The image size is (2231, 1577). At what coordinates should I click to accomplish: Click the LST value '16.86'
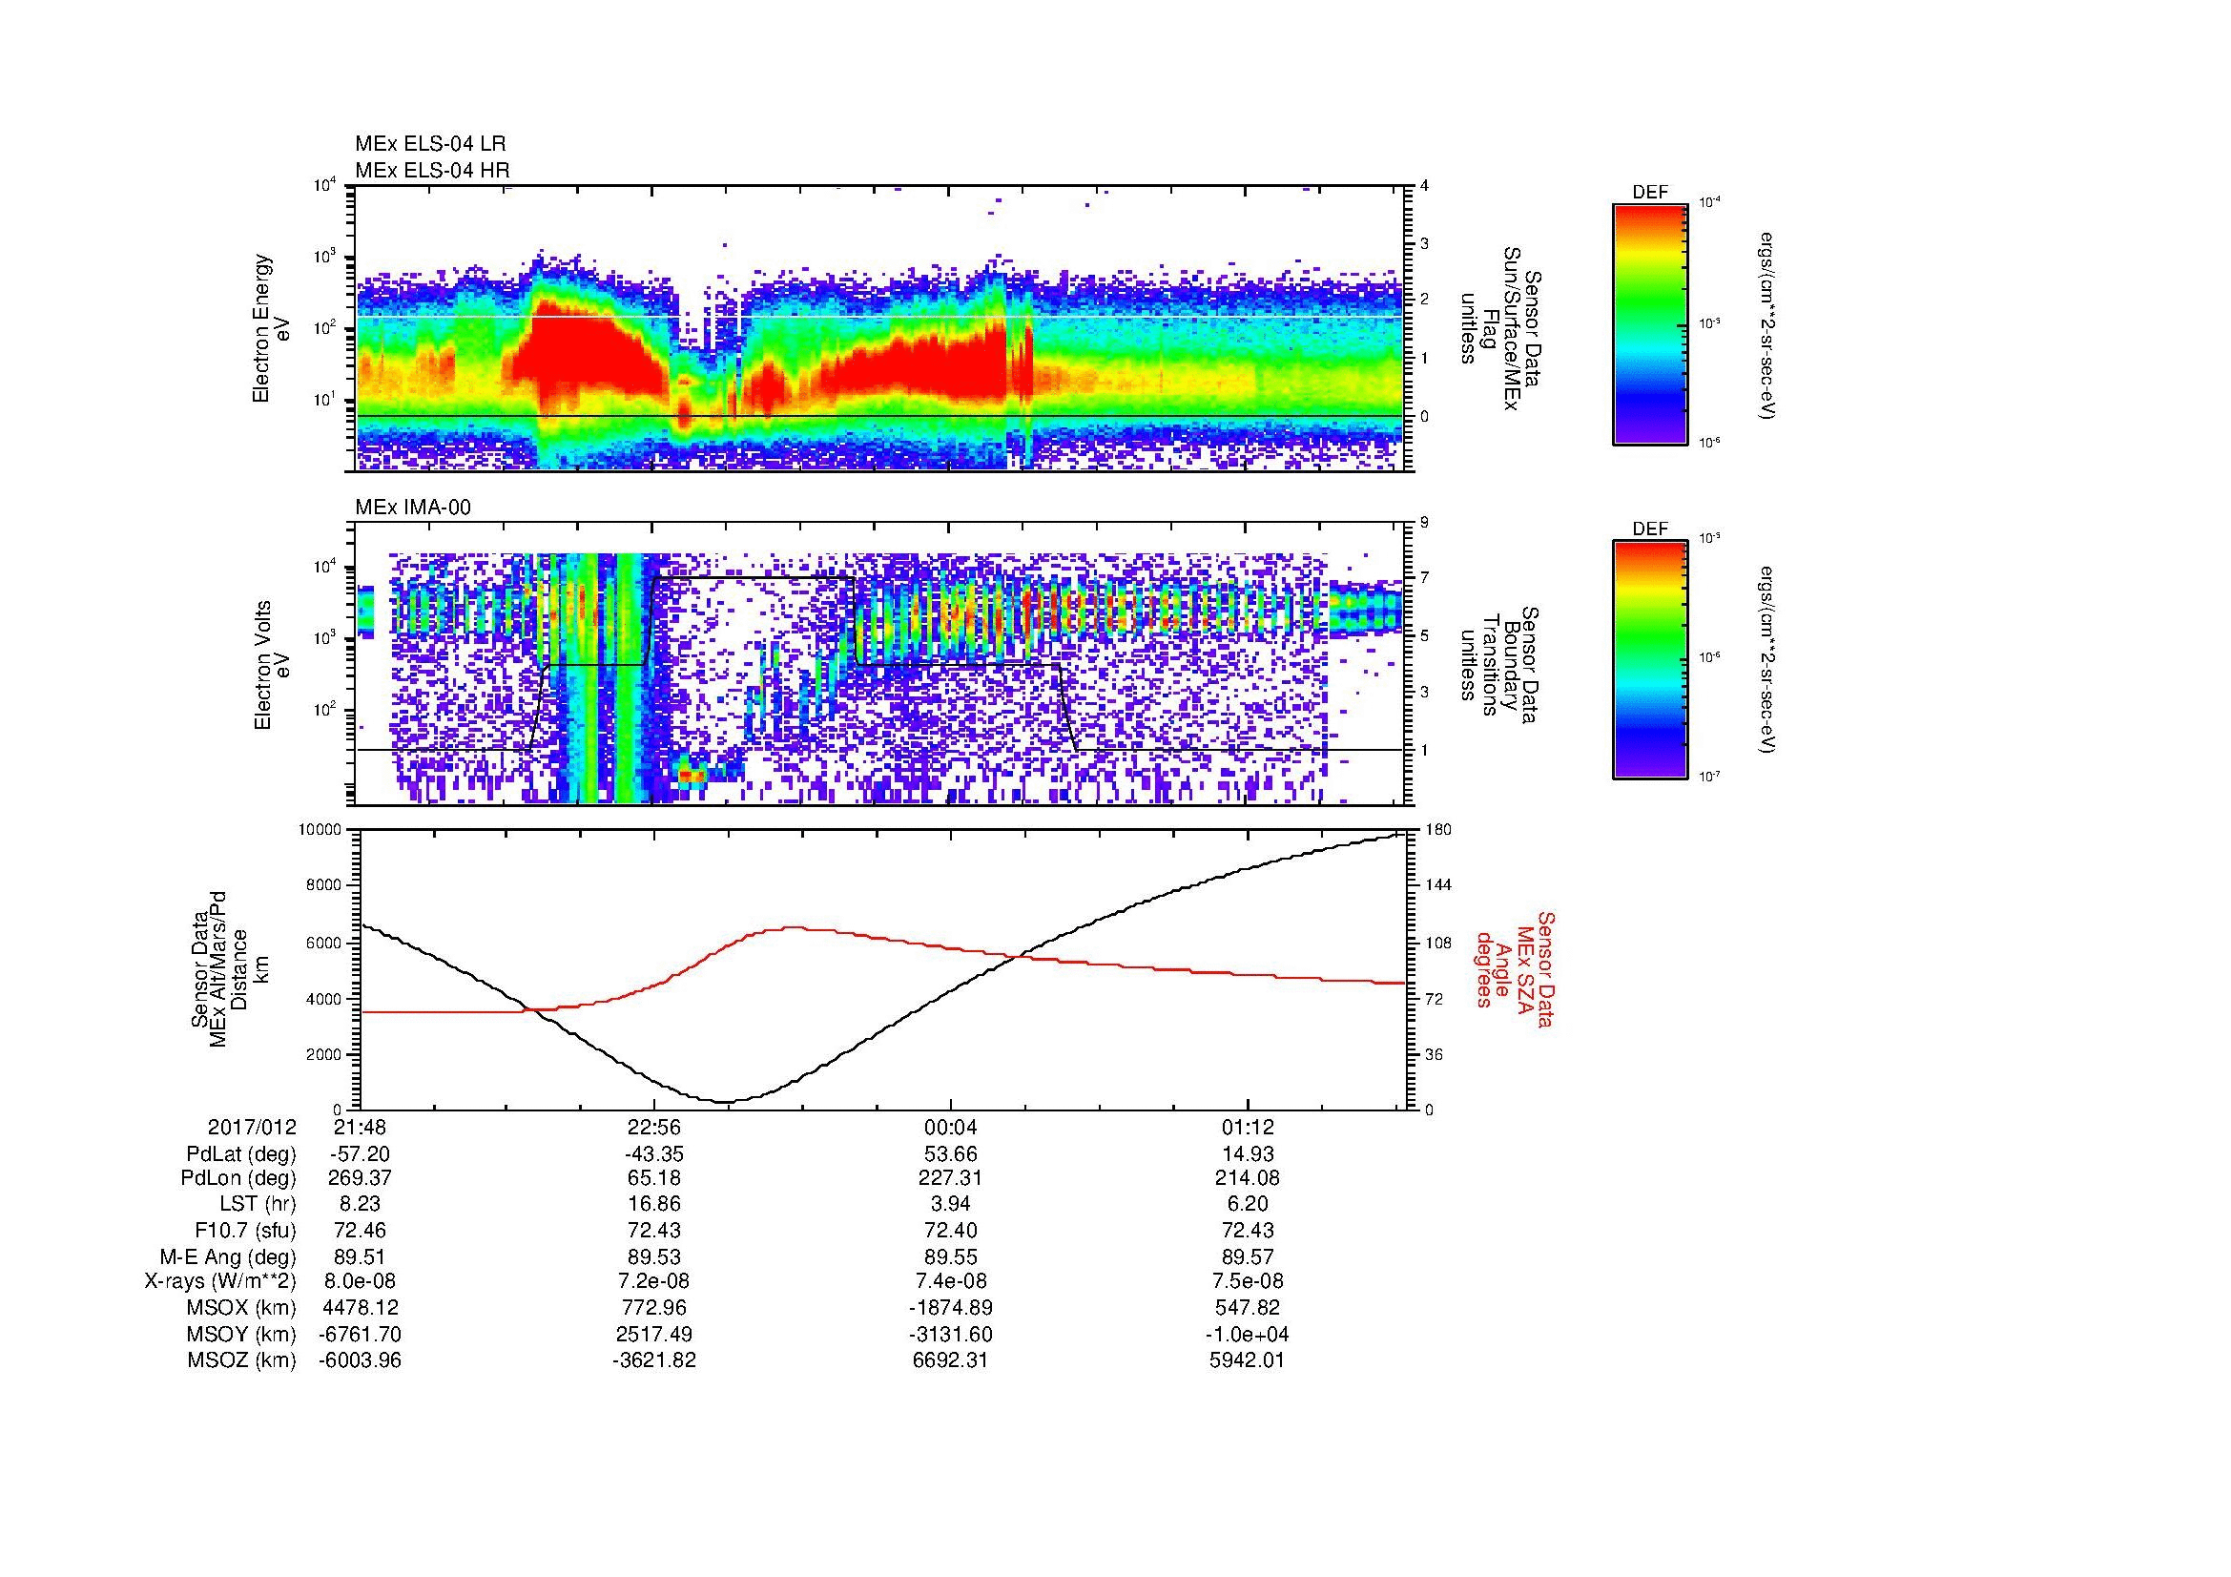coord(654,1205)
